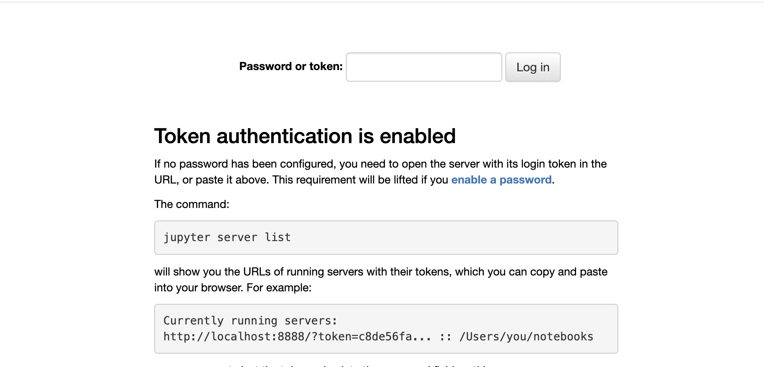Focus the Password or token input field

pyautogui.click(x=424, y=67)
